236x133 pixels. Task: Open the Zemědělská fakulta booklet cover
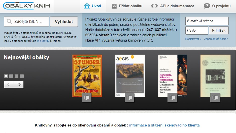[x=215, y=76]
